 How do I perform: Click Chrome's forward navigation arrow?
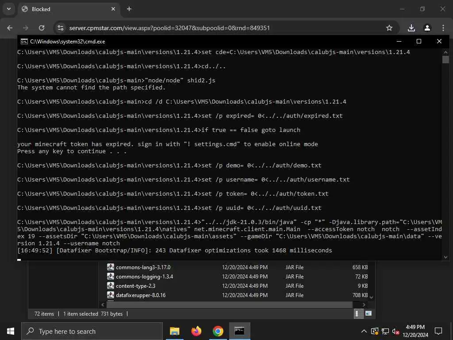coord(26,28)
